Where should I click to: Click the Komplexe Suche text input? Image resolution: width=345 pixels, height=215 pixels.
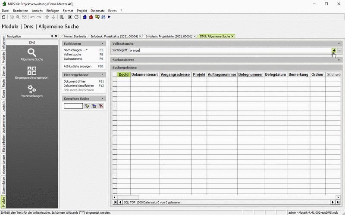click(73, 106)
